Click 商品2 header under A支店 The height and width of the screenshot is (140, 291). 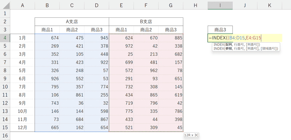(x=72, y=30)
